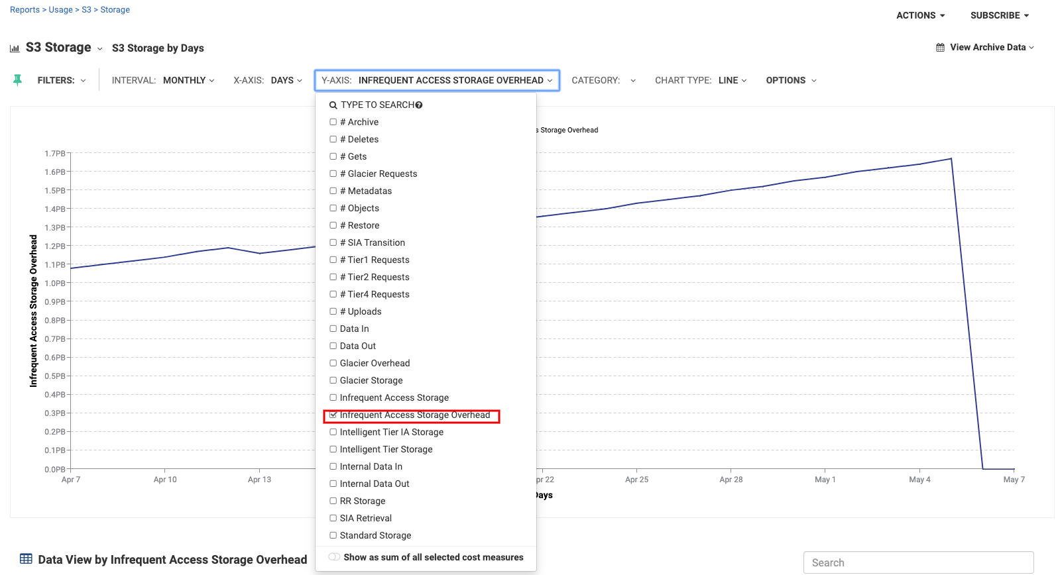Check the RR Storage option

[333, 501]
